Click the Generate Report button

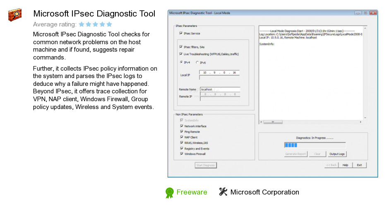coord(296,154)
